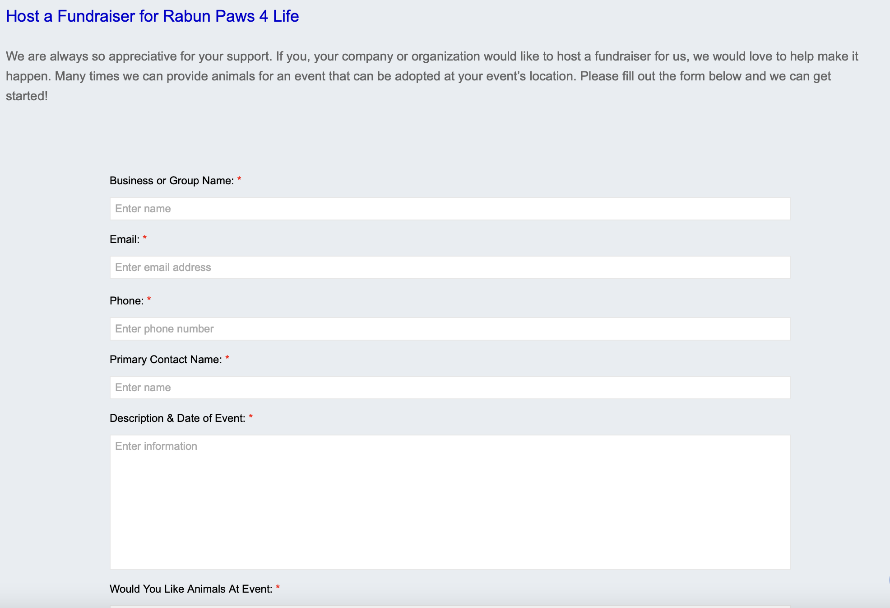Click the Business or Group Name field
This screenshot has width=890, height=608.
coord(450,209)
